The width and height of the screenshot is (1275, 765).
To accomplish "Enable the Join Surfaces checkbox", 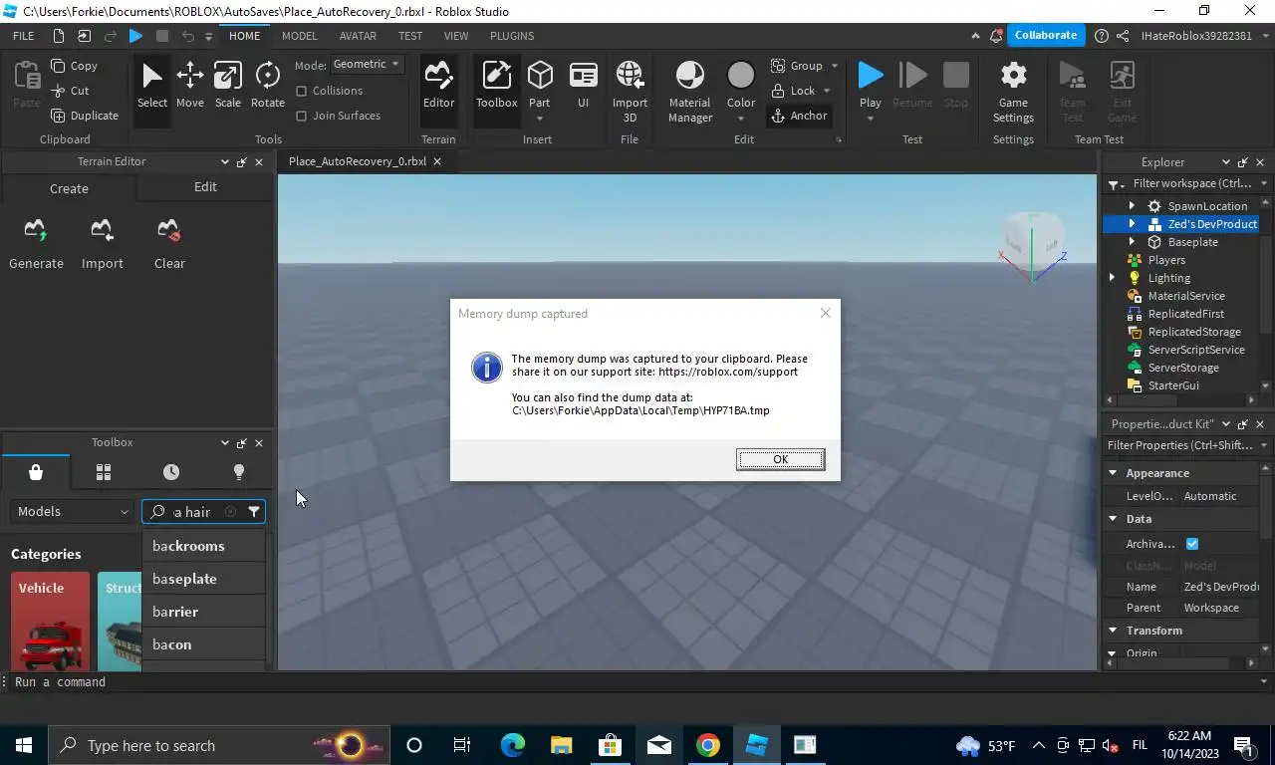I will tap(302, 116).
